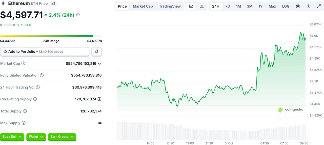The image size is (324, 145).
Task: Download the chart data
Action: click(308, 6)
